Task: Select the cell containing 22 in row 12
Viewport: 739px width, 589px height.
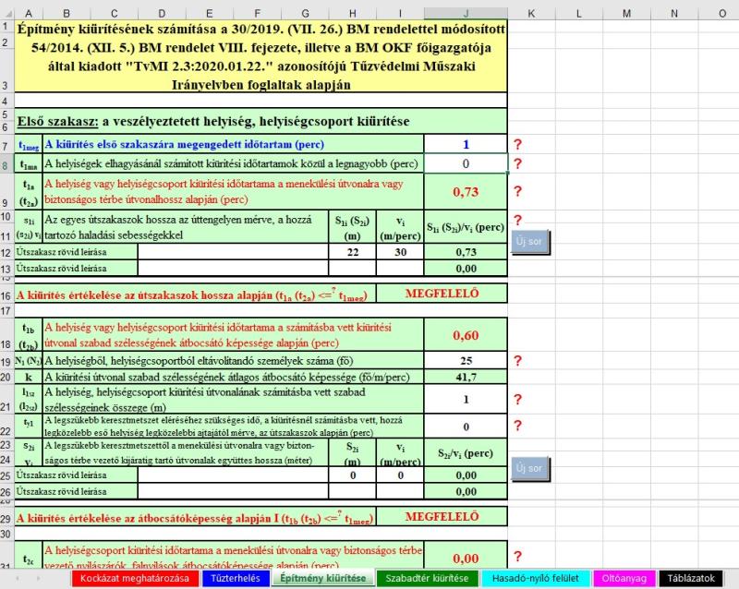Action: pos(352,252)
